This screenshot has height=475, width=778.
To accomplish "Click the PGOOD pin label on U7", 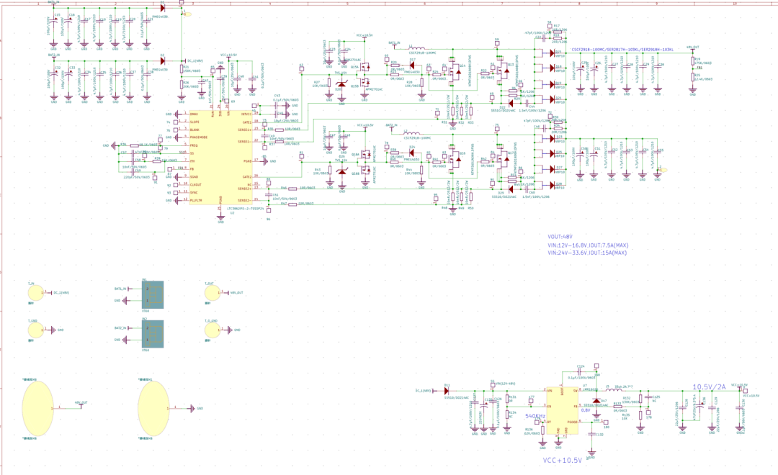I will 573,422.
